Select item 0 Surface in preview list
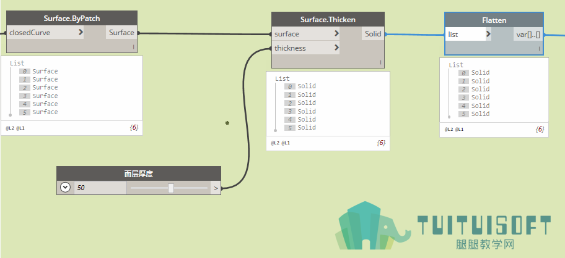565x258 pixels. click(x=38, y=71)
